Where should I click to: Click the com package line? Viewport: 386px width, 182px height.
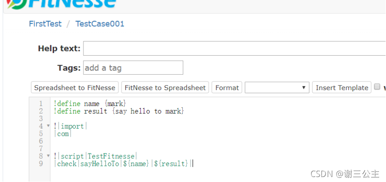63,134
